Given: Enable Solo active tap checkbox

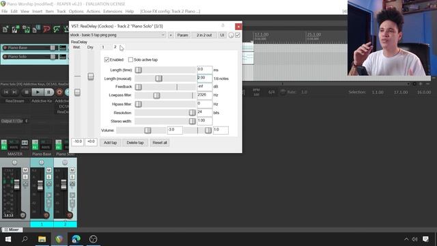Looking at the screenshot, I should [130, 59].
